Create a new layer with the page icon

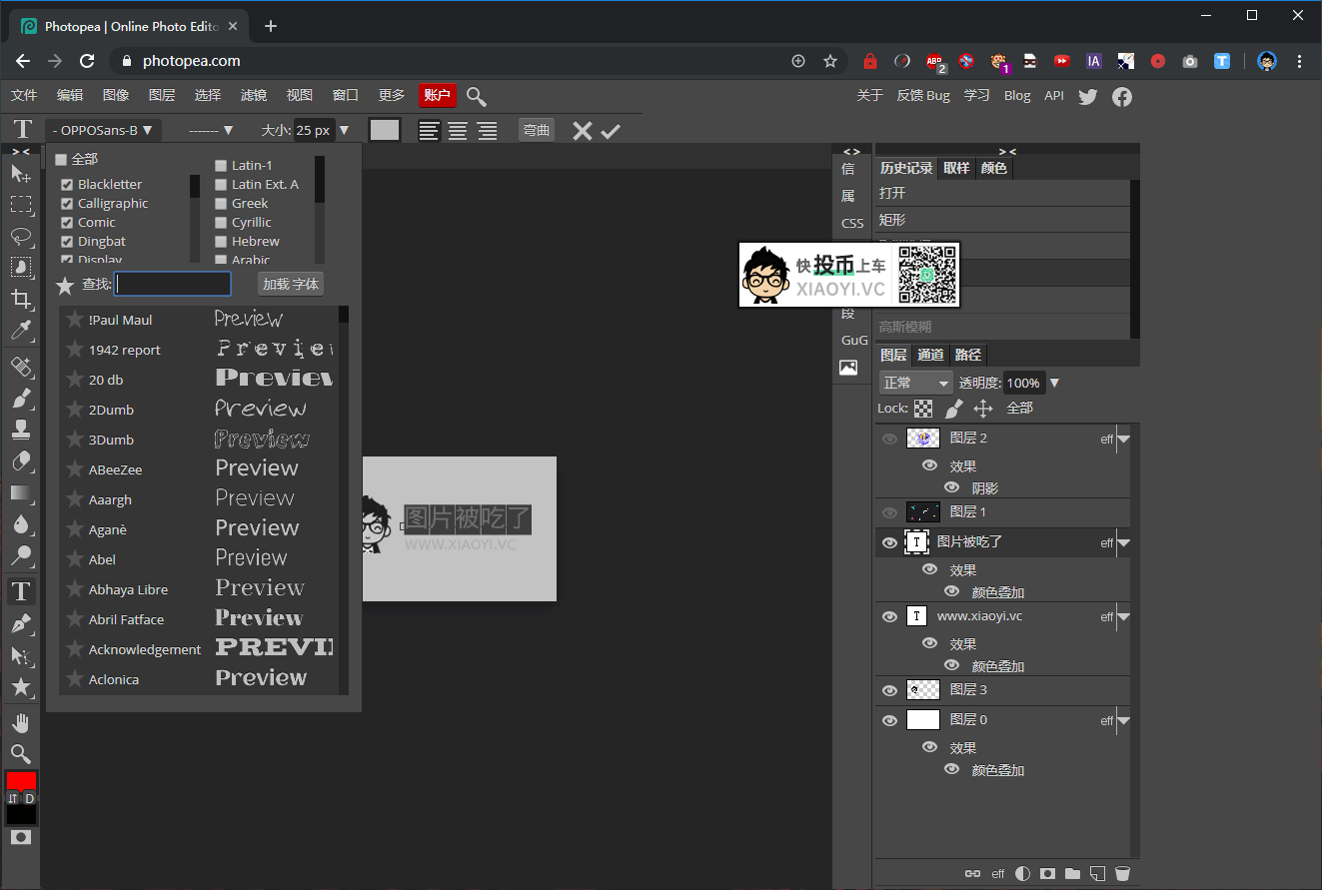coord(1097,874)
